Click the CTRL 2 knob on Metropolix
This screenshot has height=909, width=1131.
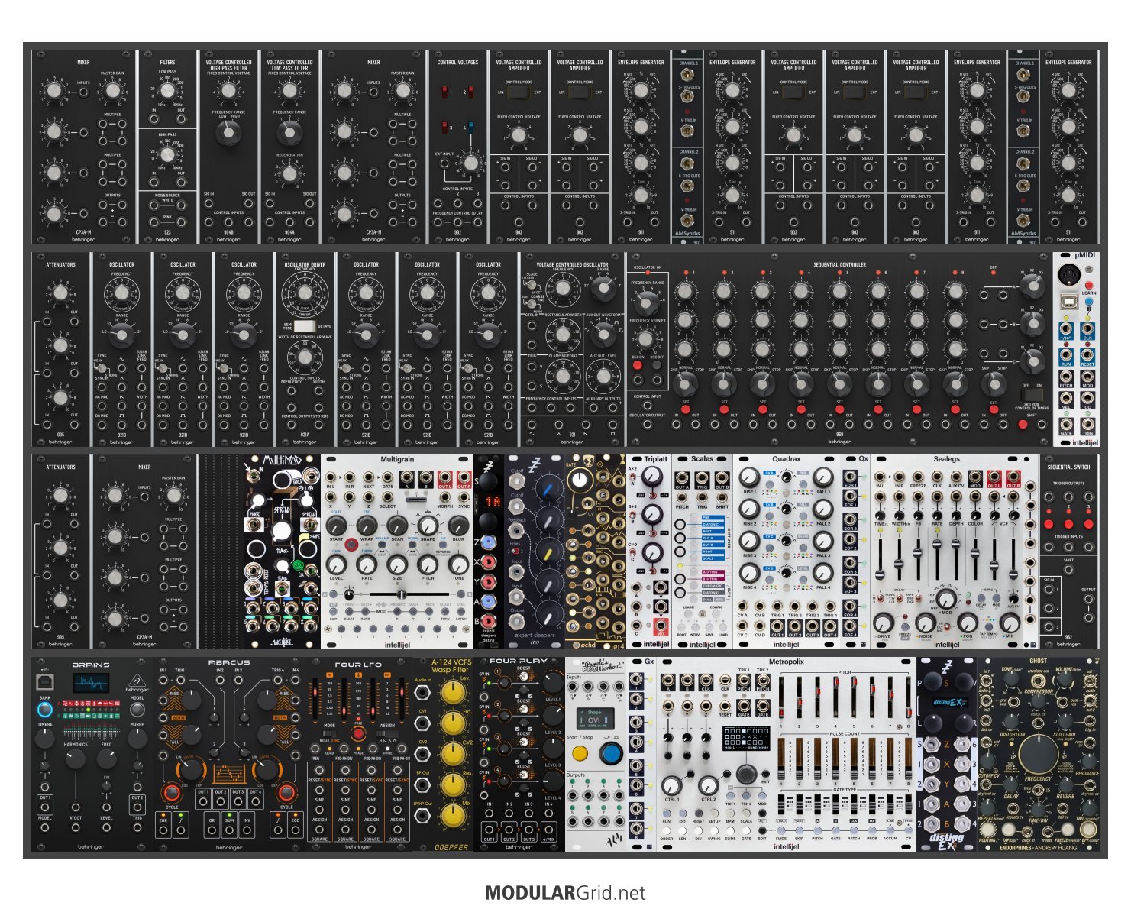(x=708, y=785)
